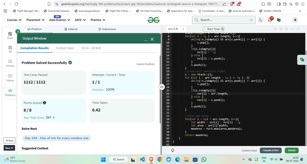307x164 pixels.
Task: Click the Start Timer button
Action: pos(214,29)
